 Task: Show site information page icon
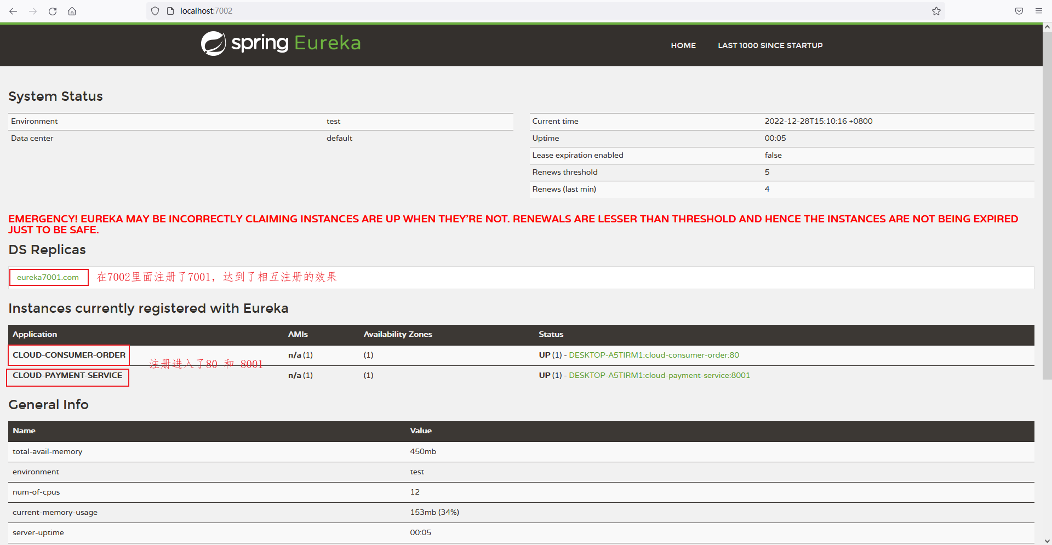170,11
